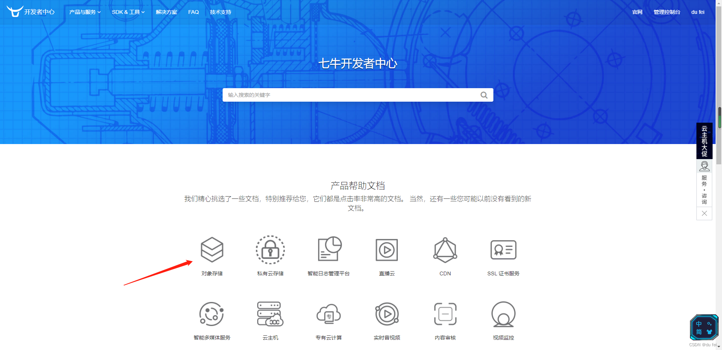Open the SSL 证书服务 certificate icon
Image resolution: width=722 pixels, height=350 pixels.
pos(504,250)
